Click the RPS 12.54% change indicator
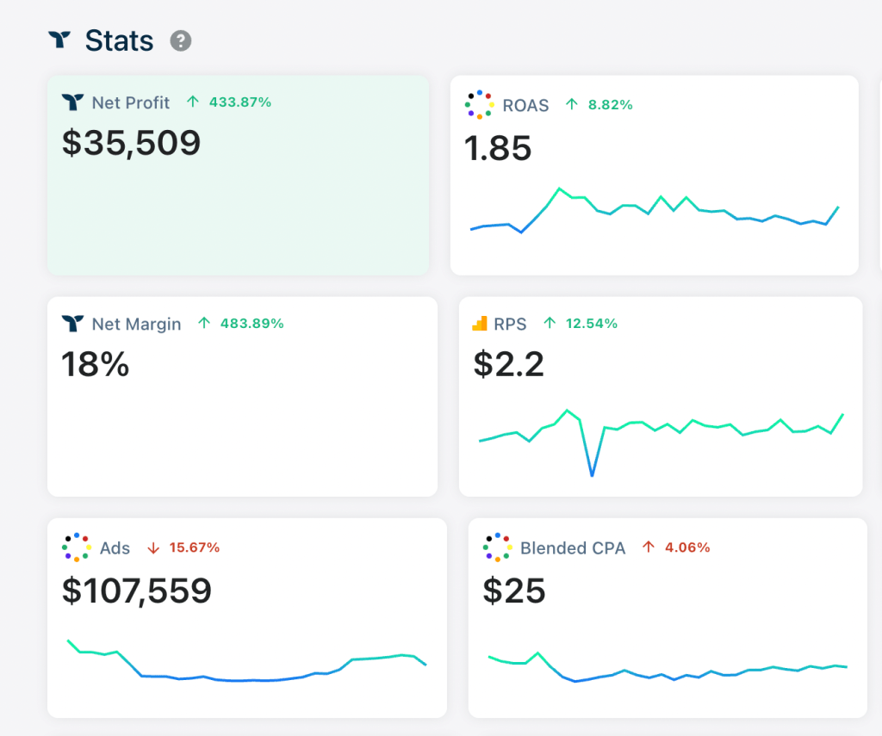 point(581,324)
